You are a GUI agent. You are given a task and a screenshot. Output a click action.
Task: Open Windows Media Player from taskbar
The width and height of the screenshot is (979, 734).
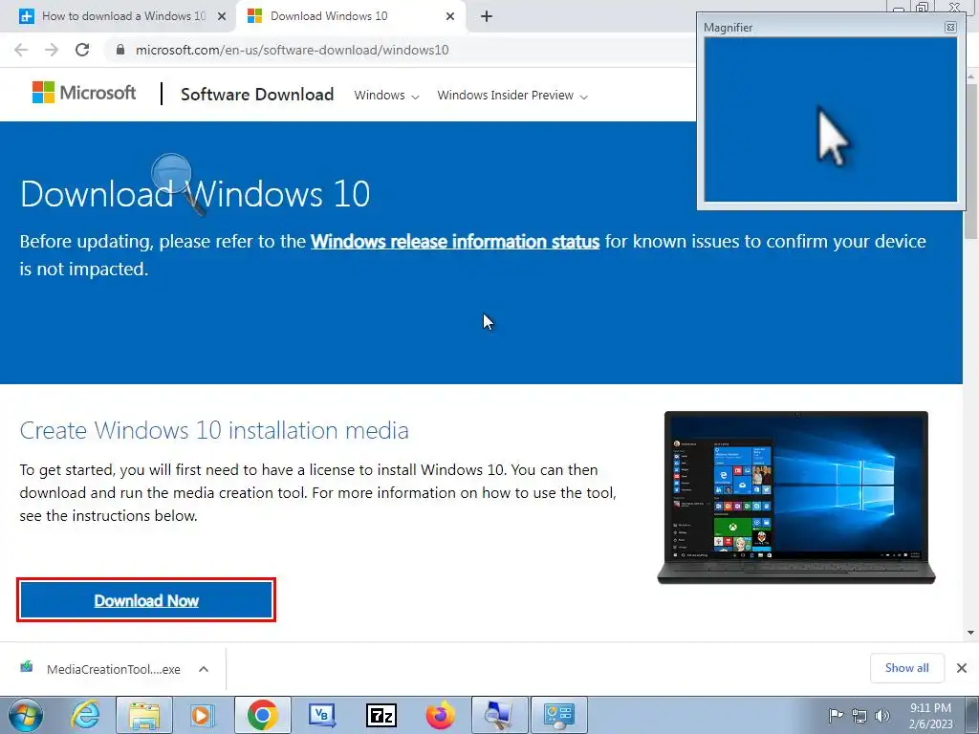(201, 715)
